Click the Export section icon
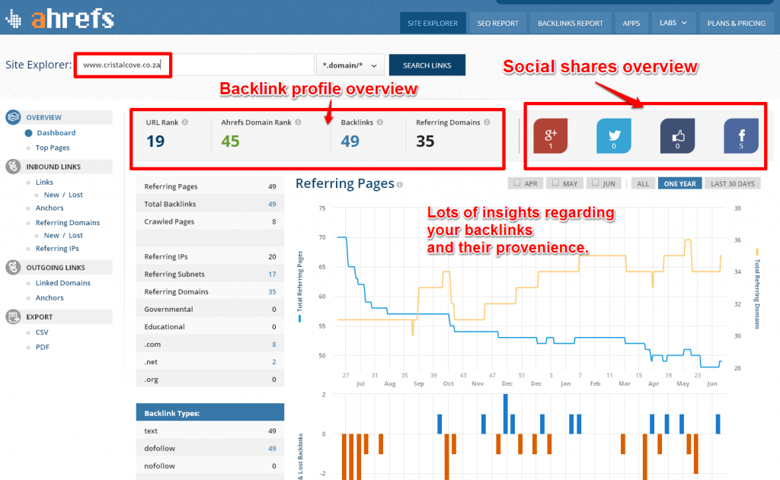 pyautogui.click(x=13, y=316)
